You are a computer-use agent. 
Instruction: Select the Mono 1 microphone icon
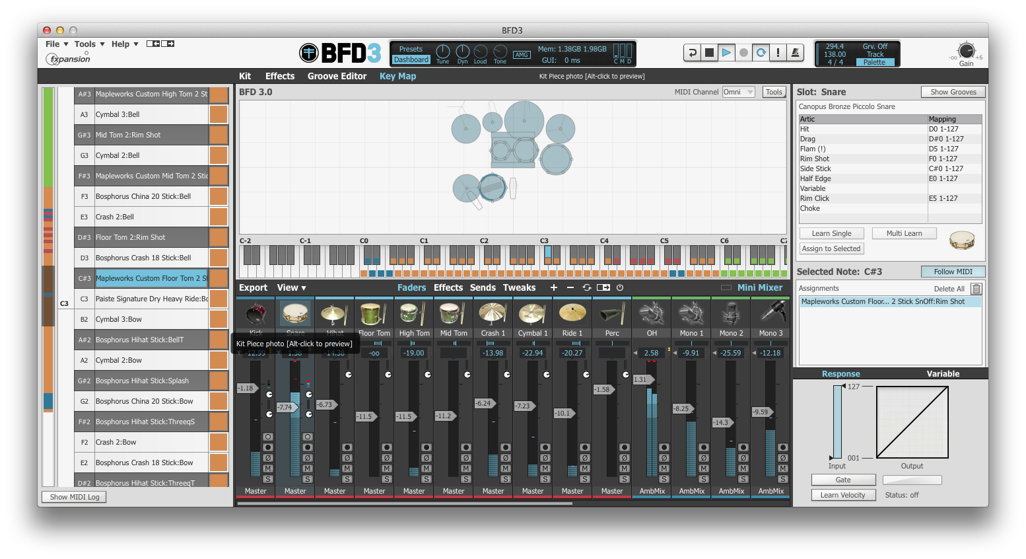[691, 313]
